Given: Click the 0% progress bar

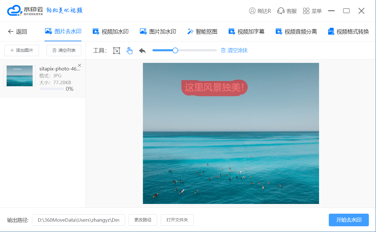Looking at the screenshot, I should (x=52, y=89).
